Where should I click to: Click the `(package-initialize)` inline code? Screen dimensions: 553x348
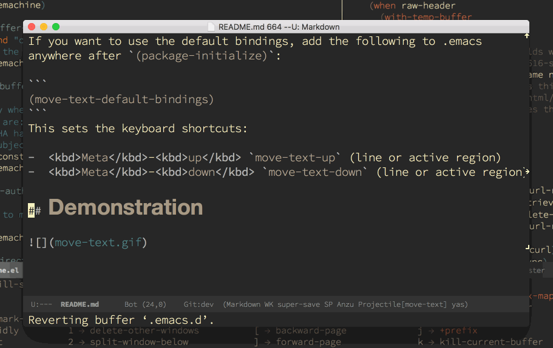point(202,56)
